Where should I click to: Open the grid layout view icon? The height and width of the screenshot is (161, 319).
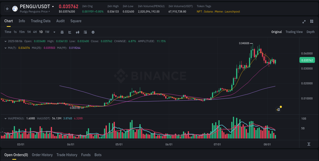pyautogui.click(x=312, y=21)
